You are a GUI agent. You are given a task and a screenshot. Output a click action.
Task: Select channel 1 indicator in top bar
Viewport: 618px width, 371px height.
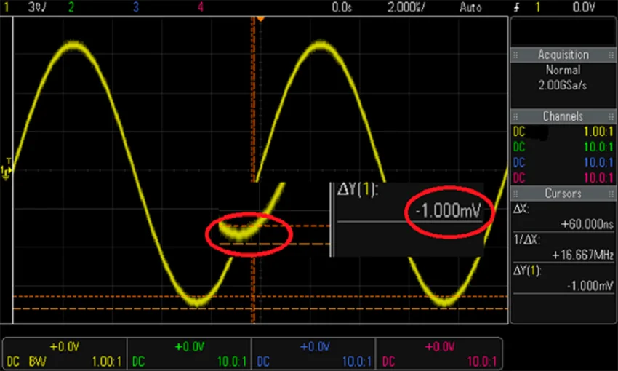pyautogui.click(x=7, y=7)
